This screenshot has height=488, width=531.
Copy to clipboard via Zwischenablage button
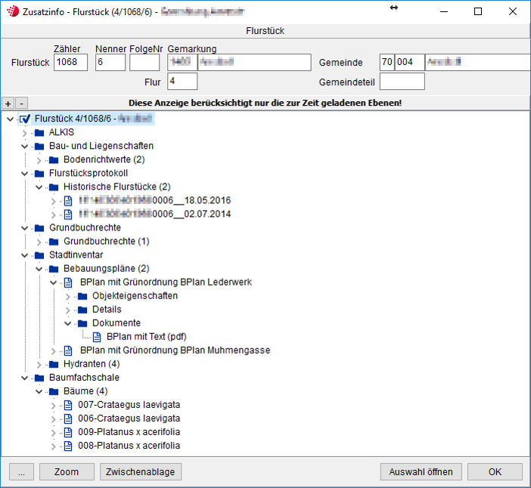pyautogui.click(x=141, y=472)
